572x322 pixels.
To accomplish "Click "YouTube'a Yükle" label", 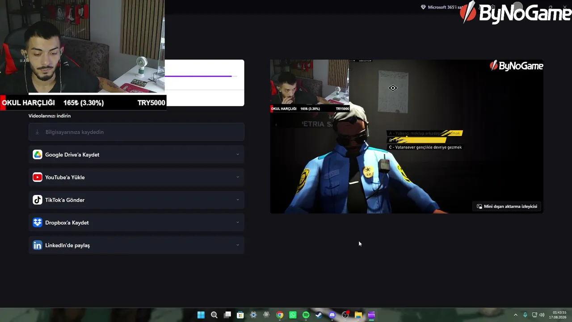I will pyautogui.click(x=65, y=178).
